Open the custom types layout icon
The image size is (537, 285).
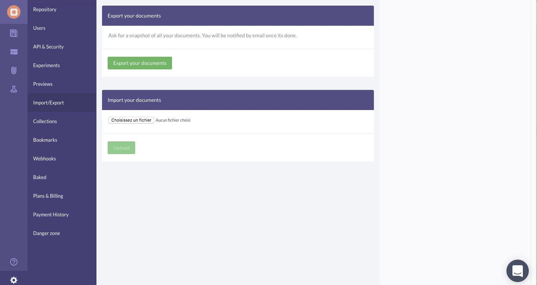tap(14, 52)
